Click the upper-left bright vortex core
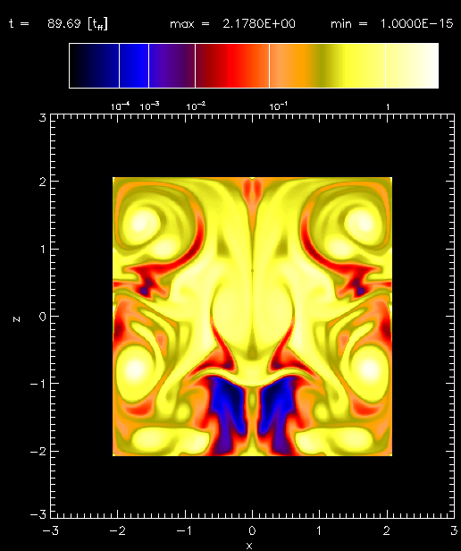Screen dimensions: 461x551 [x=139, y=223]
